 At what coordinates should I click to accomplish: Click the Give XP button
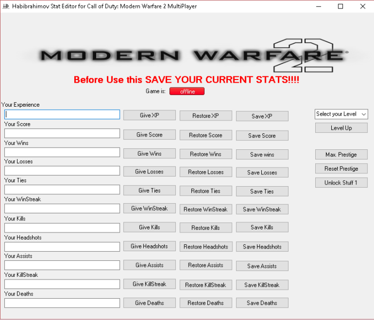point(150,115)
